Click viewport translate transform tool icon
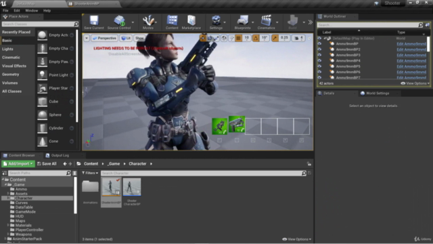Screen dimensions: 433x244 203,38
